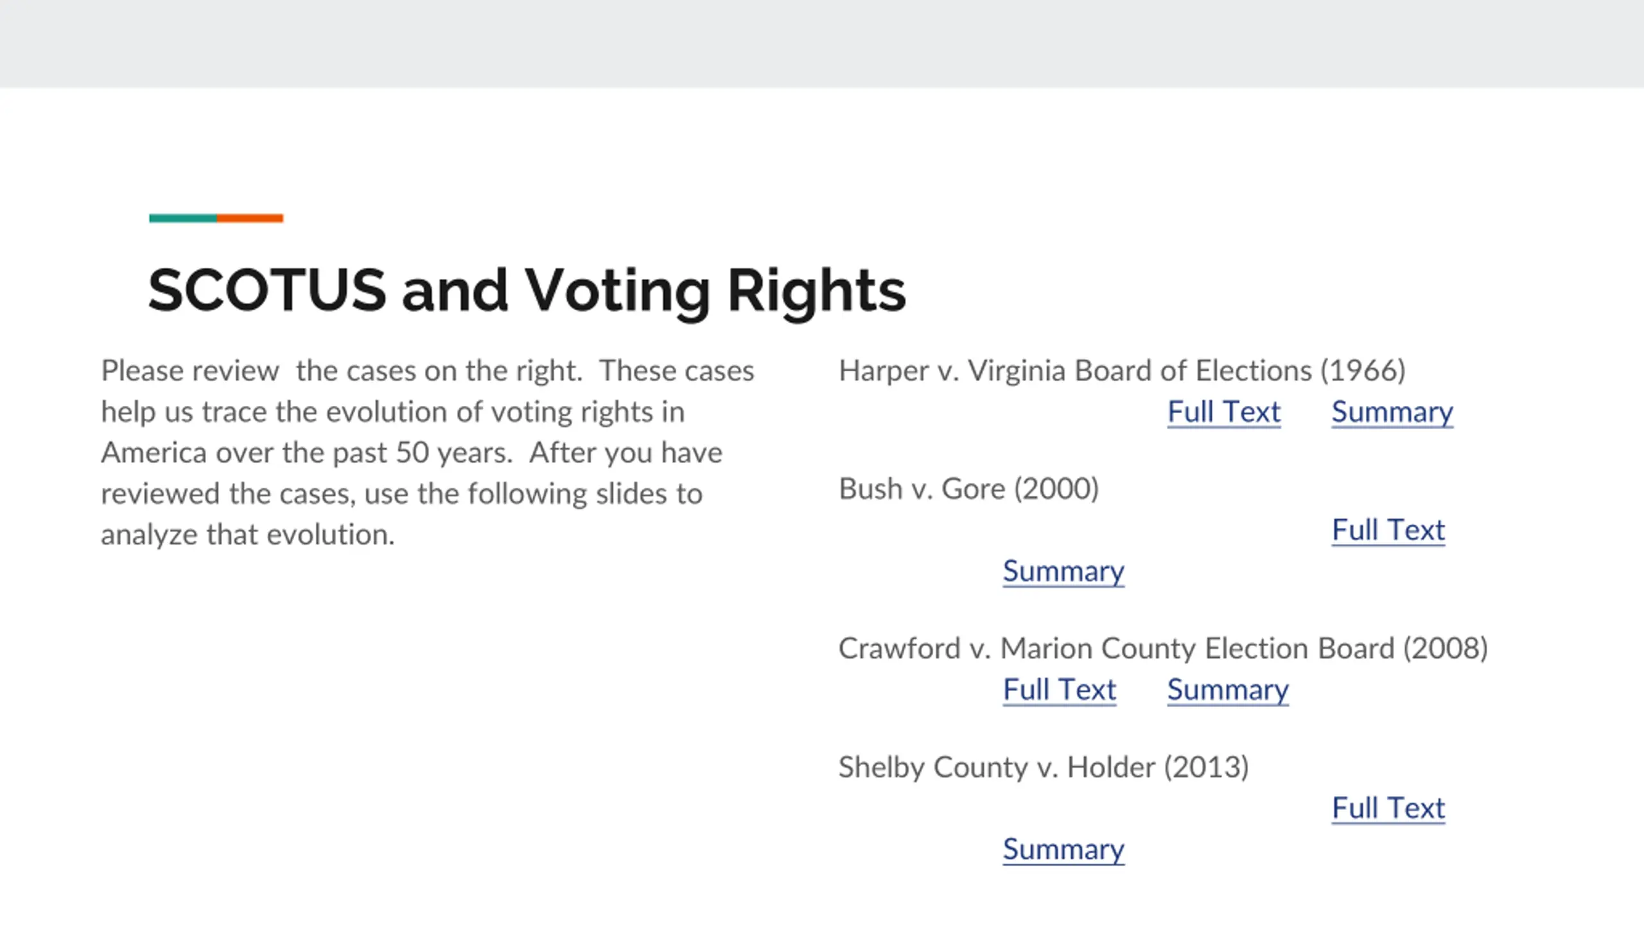Open Summary link under Bush v. Gore
Viewport: 1644px width, 925px height.
point(1063,571)
